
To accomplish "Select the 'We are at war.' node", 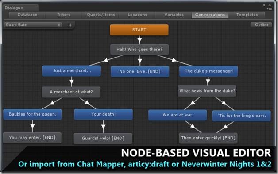I will coord(178,115).
